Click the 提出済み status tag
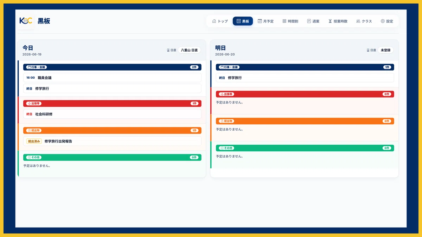This screenshot has width=422, height=237. coord(34,141)
